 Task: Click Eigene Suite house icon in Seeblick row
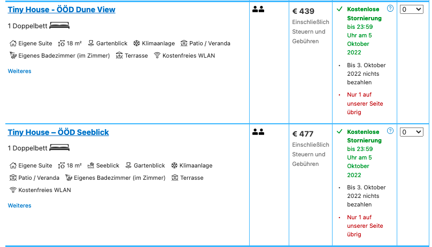(x=13, y=165)
